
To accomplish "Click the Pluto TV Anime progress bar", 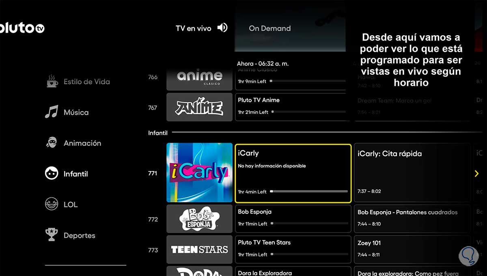I will point(309,112).
